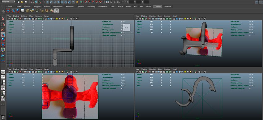Switch to the Deformation shelf tab
263x120 pixels.
(x=58, y=6)
